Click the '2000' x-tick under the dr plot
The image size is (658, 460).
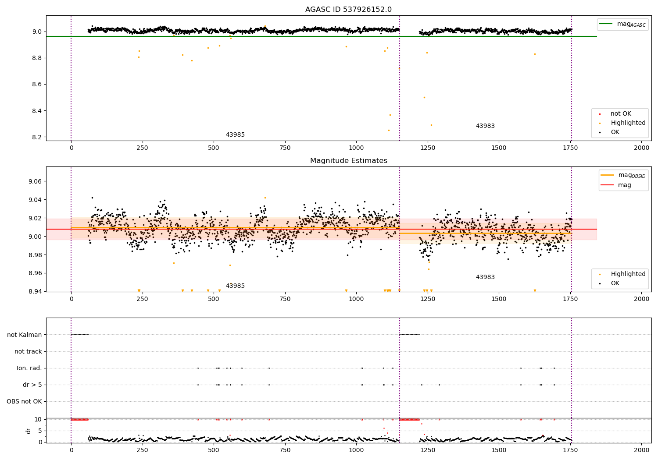[x=642, y=450]
